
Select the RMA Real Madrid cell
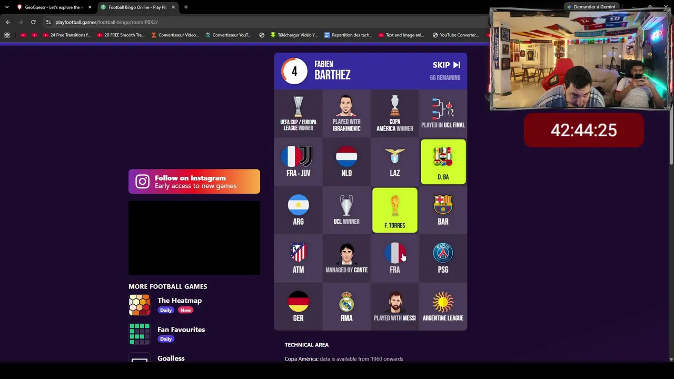pyautogui.click(x=346, y=307)
